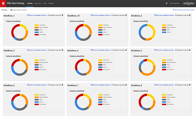Click the Confidential yellow swatch in DataBase_1 legend
Screen dimensions: 196x118
click(x=37, y=25)
